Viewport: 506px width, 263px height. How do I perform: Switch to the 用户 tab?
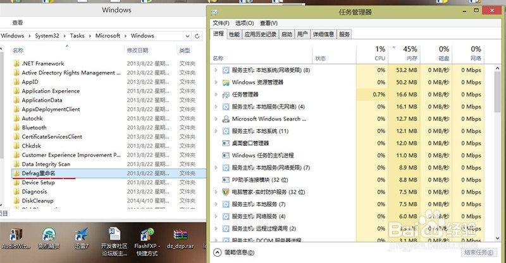coord(302,35)
